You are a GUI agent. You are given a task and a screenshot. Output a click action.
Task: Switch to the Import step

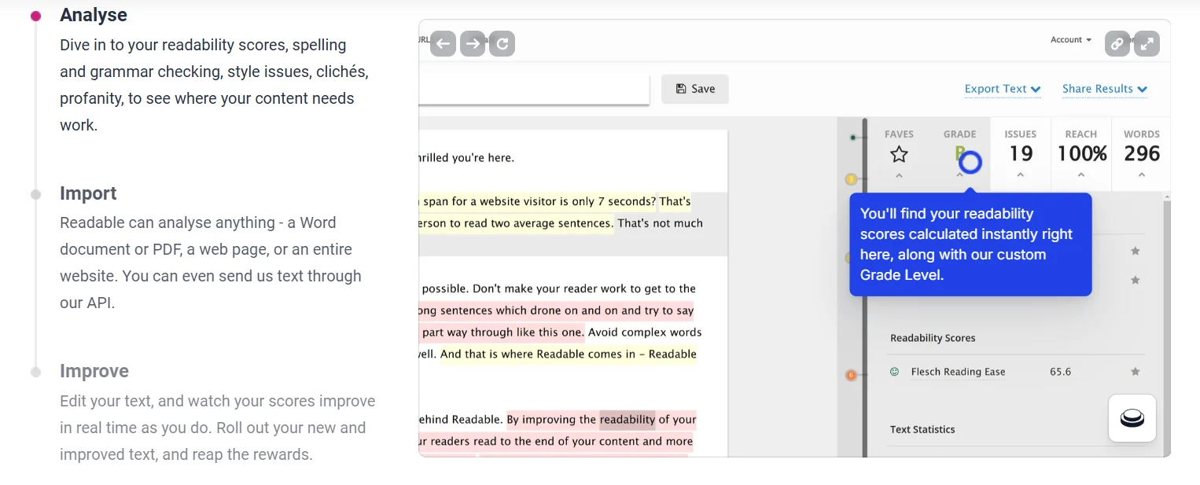pos(88,193)
